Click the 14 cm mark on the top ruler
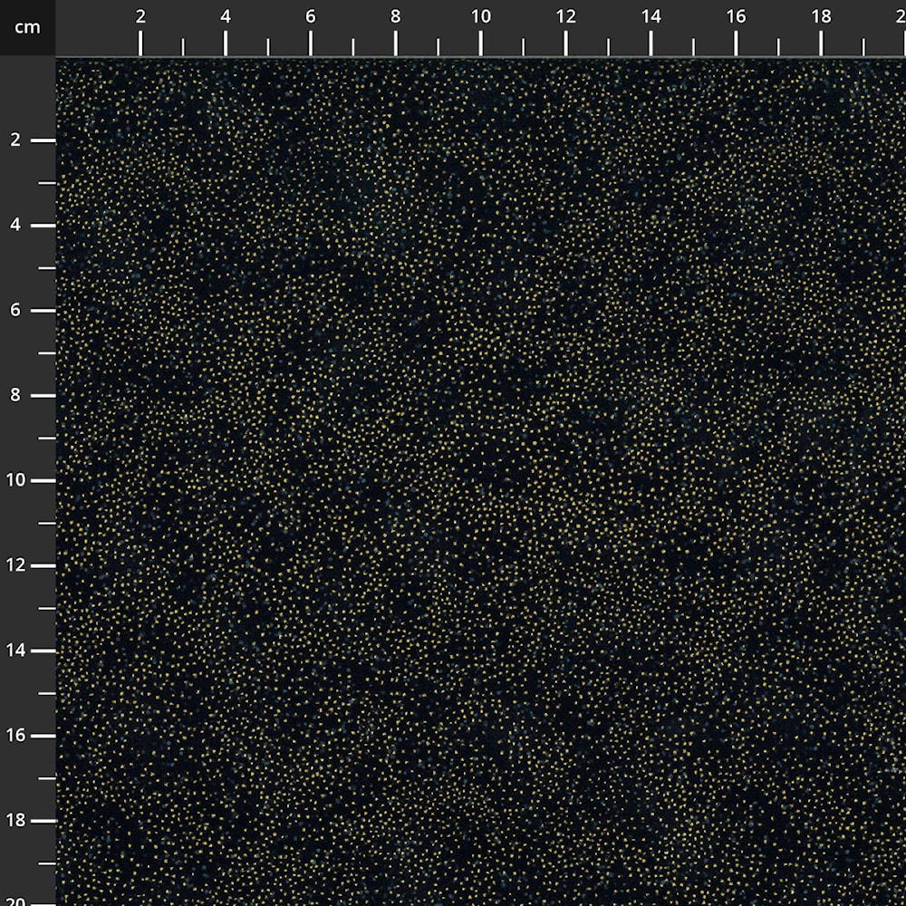The width and height of the screenshot is (906, 906). coord(651,16)
